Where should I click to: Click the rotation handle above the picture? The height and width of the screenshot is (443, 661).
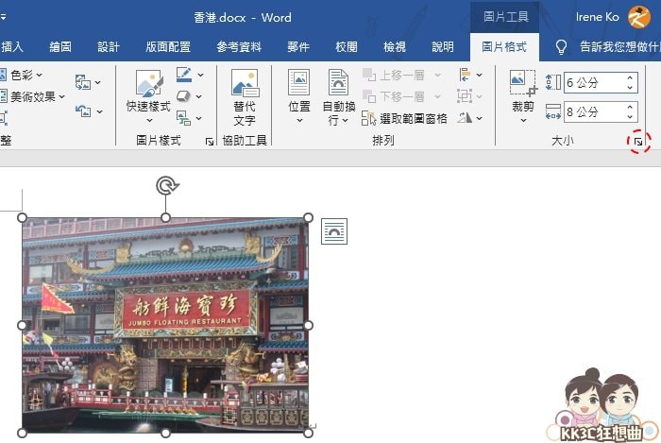[x=166, y=185]
